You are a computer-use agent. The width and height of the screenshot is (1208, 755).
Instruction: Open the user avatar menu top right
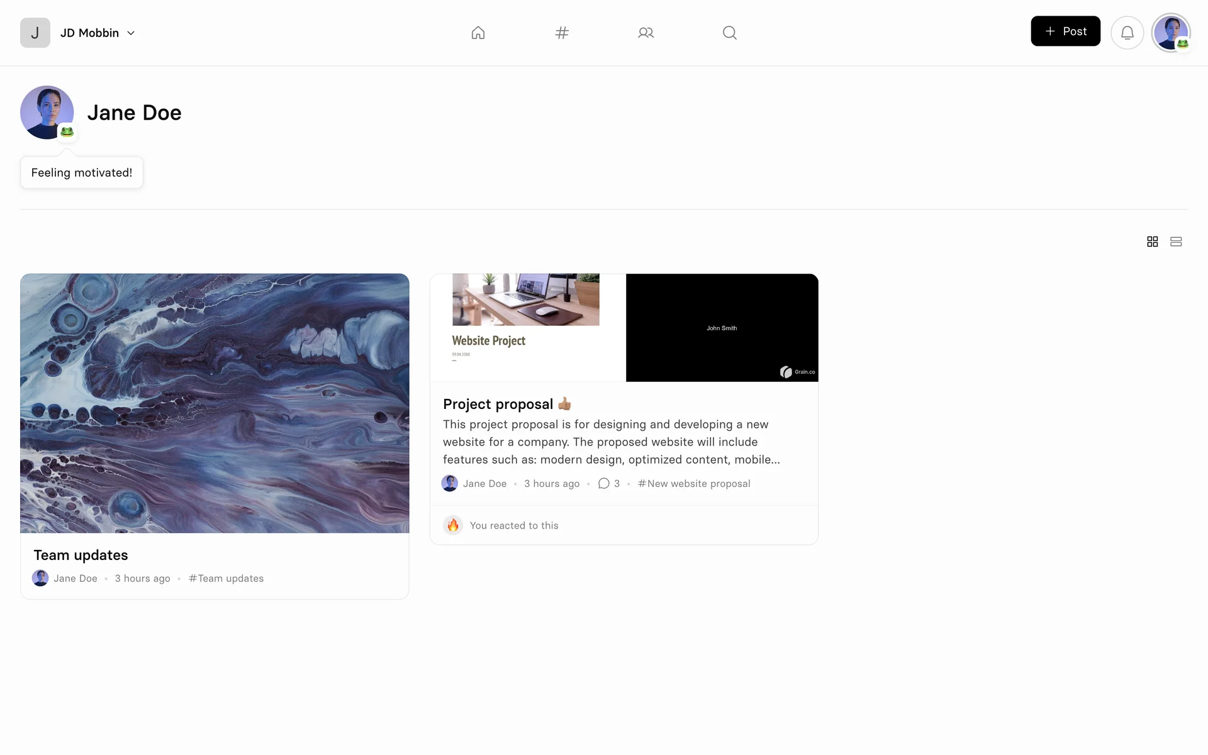coord(1170,33)
